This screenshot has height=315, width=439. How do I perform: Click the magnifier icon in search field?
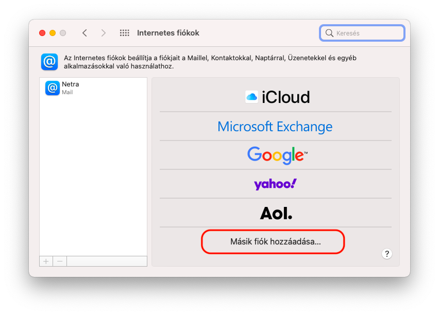pos(329,32)
